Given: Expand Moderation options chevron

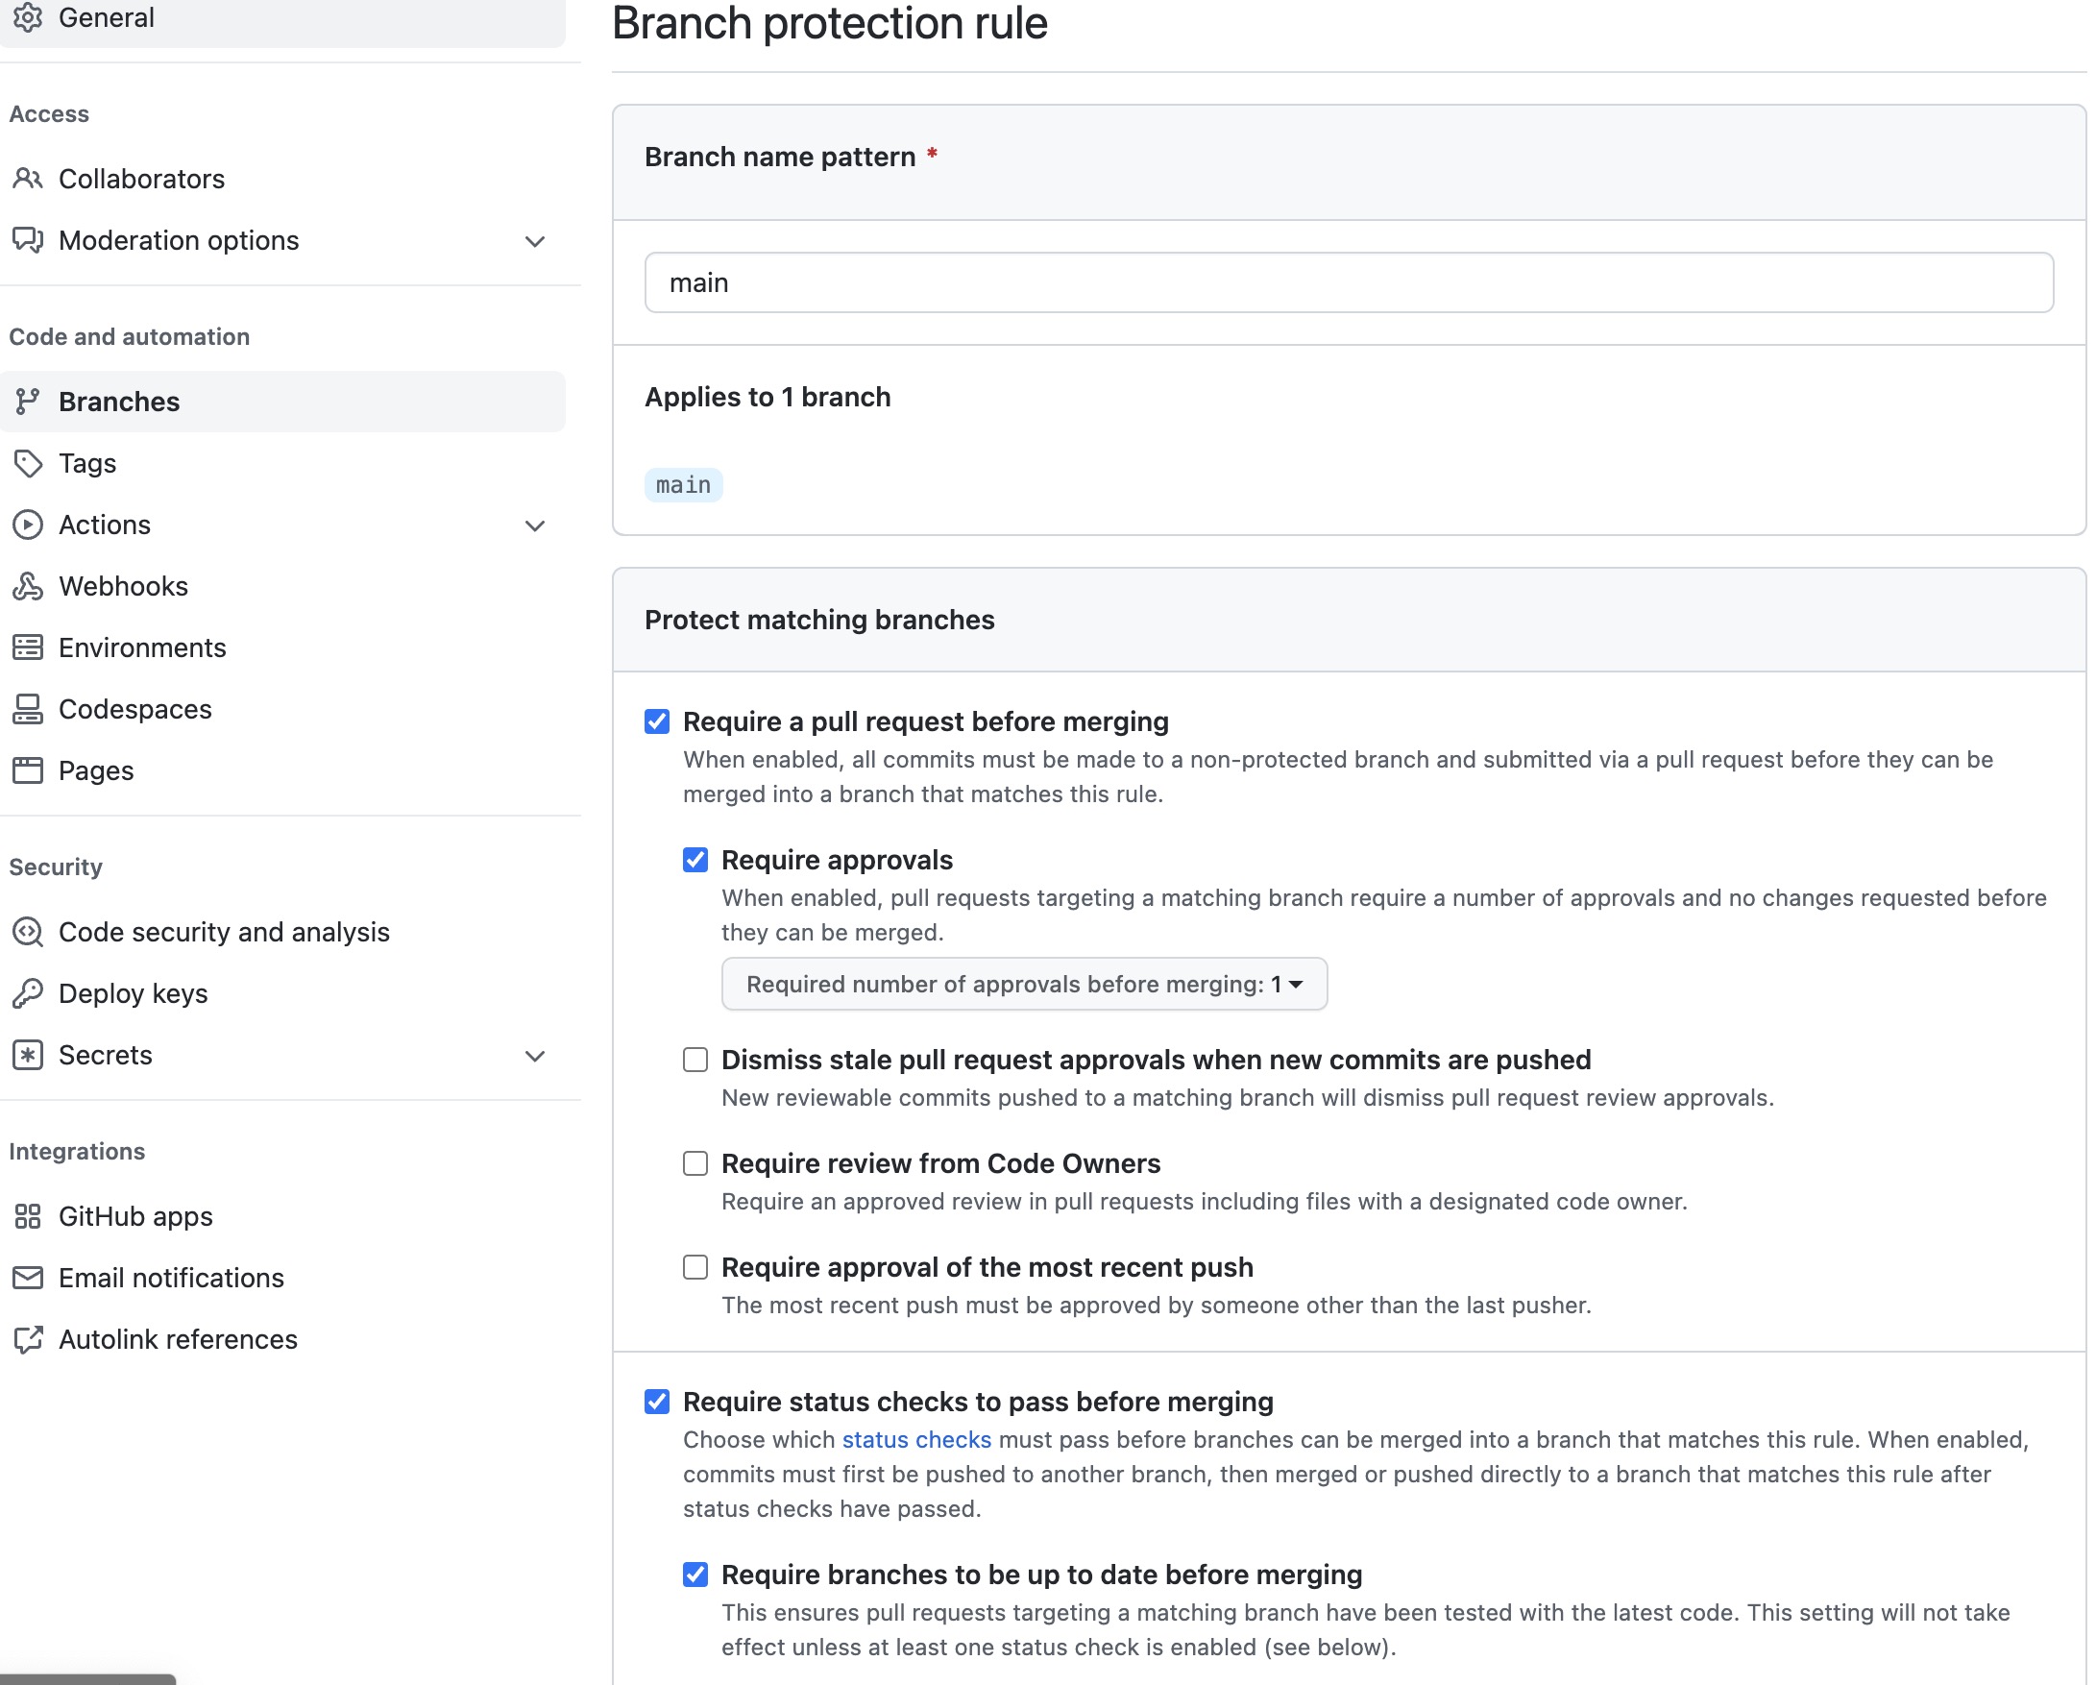Looking at the screenshot, I should pos(535,241).
